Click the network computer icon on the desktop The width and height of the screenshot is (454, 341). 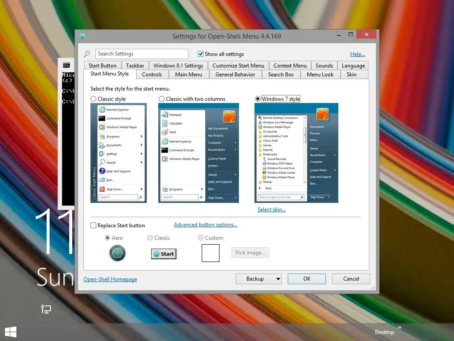click(x=46, y=309)
